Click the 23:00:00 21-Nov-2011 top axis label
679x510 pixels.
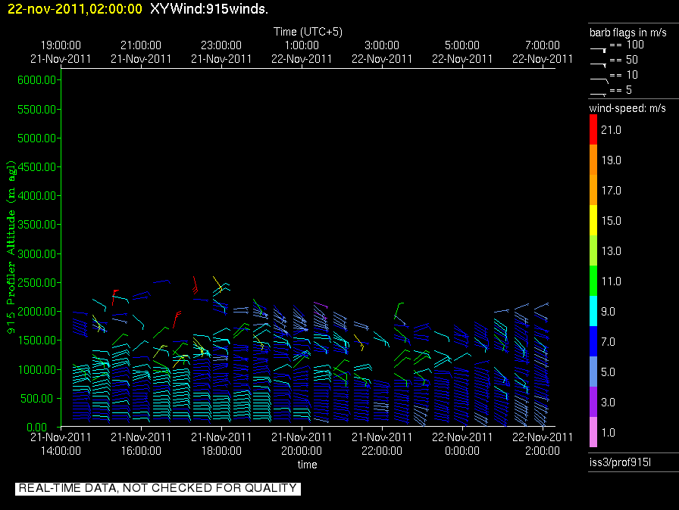click(x=221, y=52)
